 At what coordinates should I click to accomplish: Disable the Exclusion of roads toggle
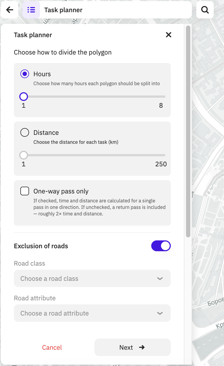point(161,246)
